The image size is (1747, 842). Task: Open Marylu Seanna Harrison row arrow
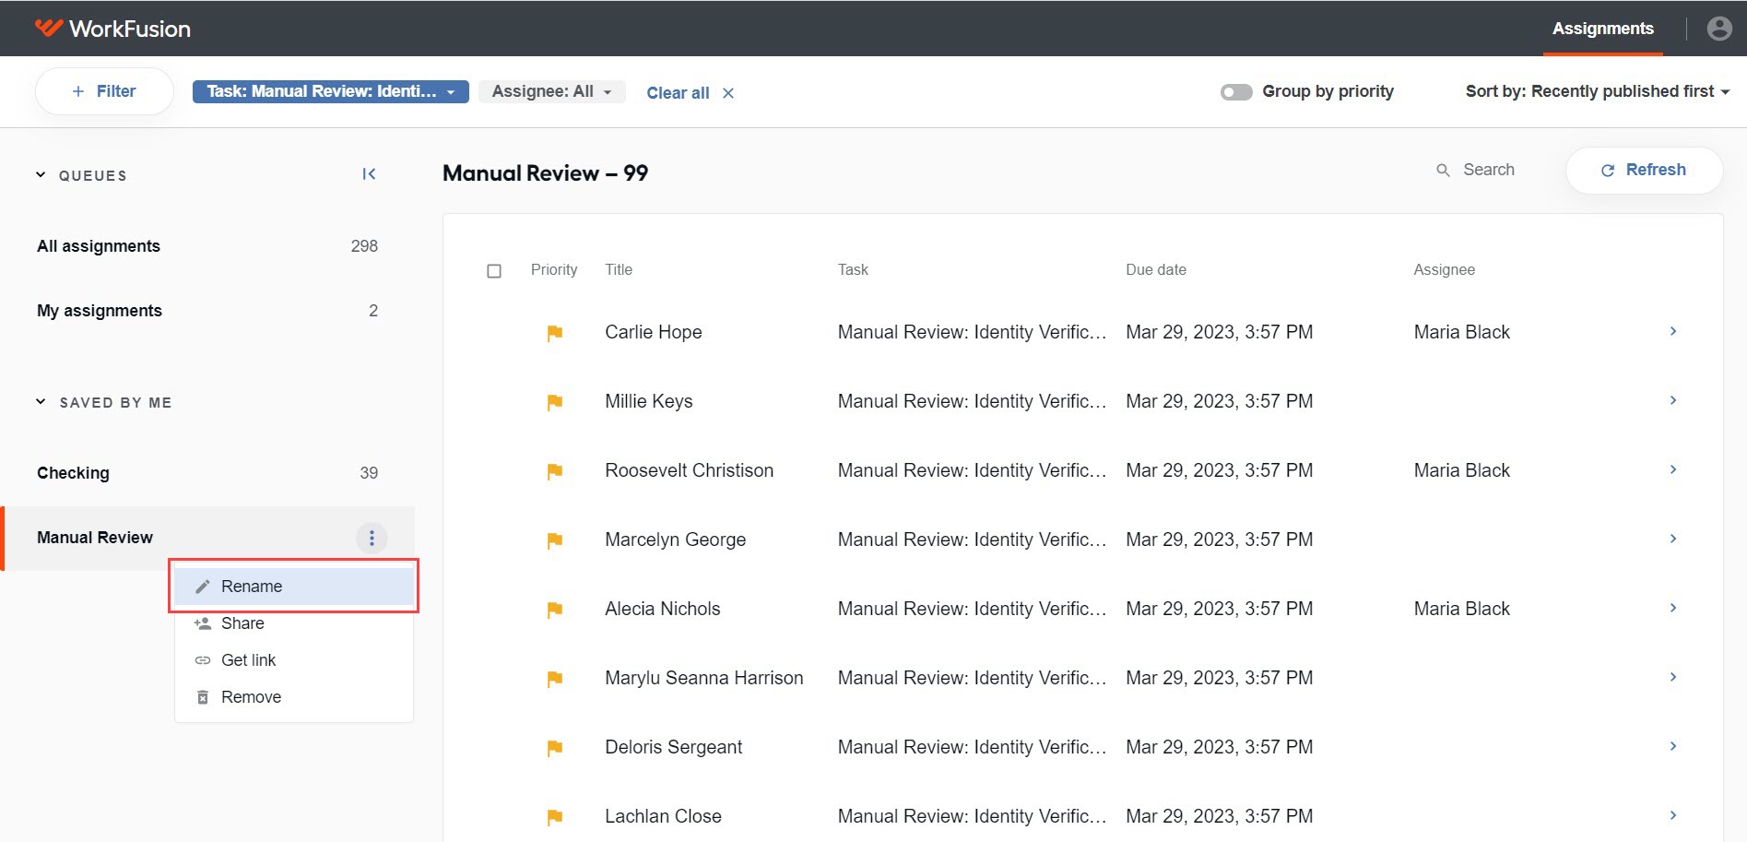[x=1672, y=677]
